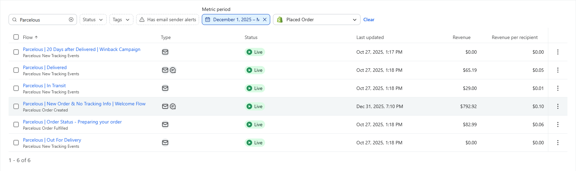576x171 pixels.
Task: Click the $29.00 revenue cell
Action: pos(470,88)
